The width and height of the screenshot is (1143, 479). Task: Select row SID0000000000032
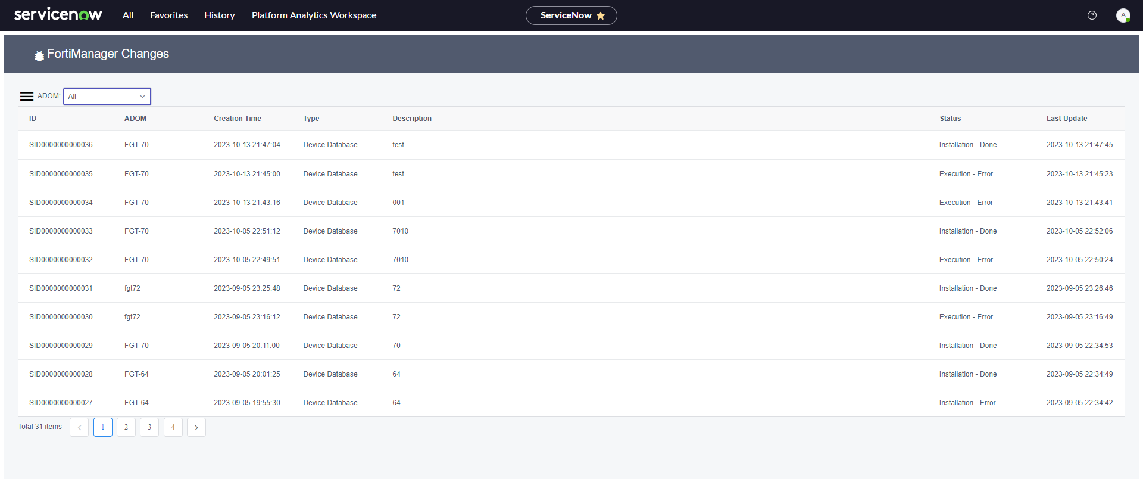[x=571, y=260]
